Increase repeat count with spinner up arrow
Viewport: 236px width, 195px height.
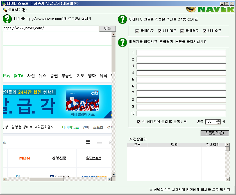pyautogui.click(x=218, y=120)
